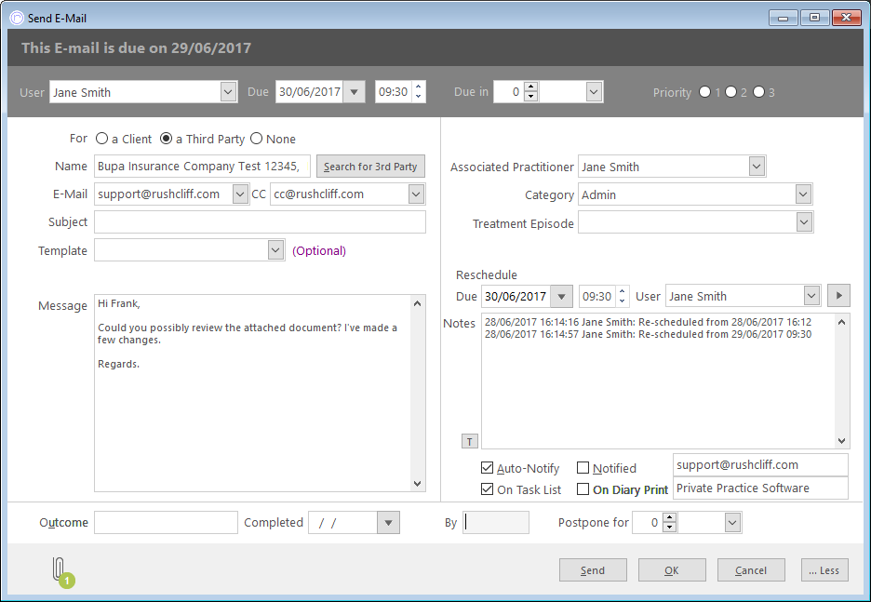This screenshot has height=602, width=871.
Task: Set Priority to 1
Action: [x=705, y=91]
